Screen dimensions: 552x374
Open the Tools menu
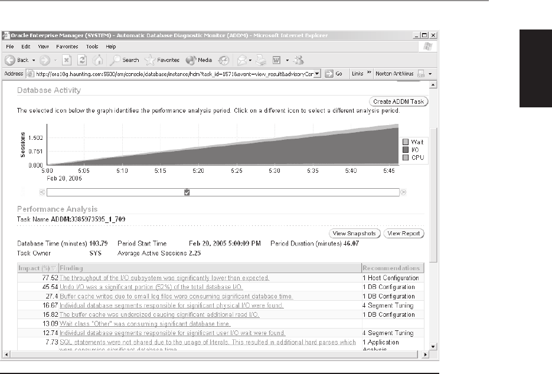tap(92, 47)
